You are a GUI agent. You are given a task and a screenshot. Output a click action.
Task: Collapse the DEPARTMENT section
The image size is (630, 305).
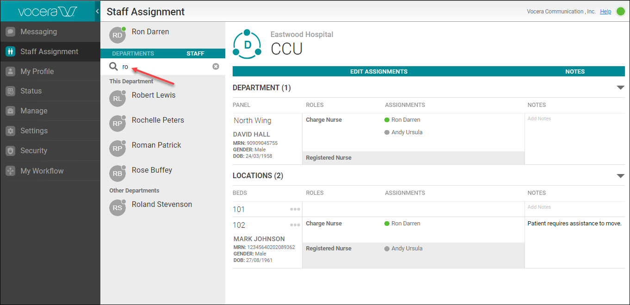point(620,88)
